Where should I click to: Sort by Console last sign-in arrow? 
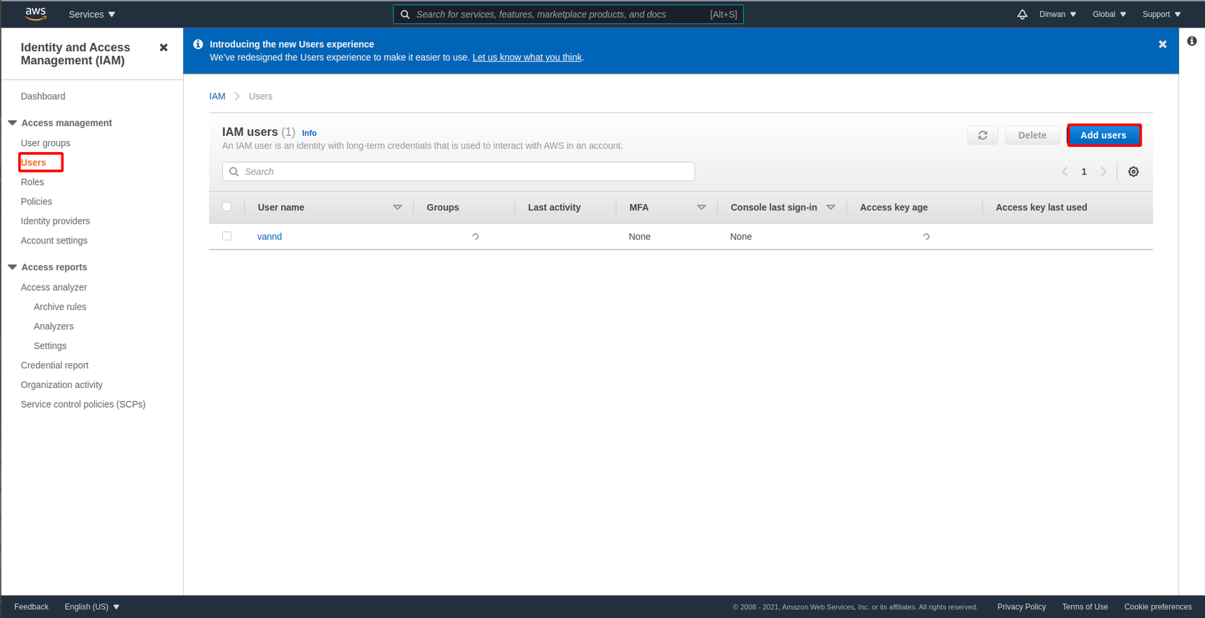tap(830, 207)
